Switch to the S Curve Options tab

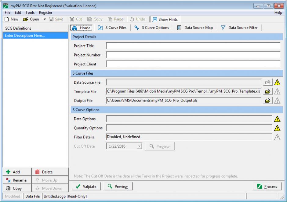(152, 28)
